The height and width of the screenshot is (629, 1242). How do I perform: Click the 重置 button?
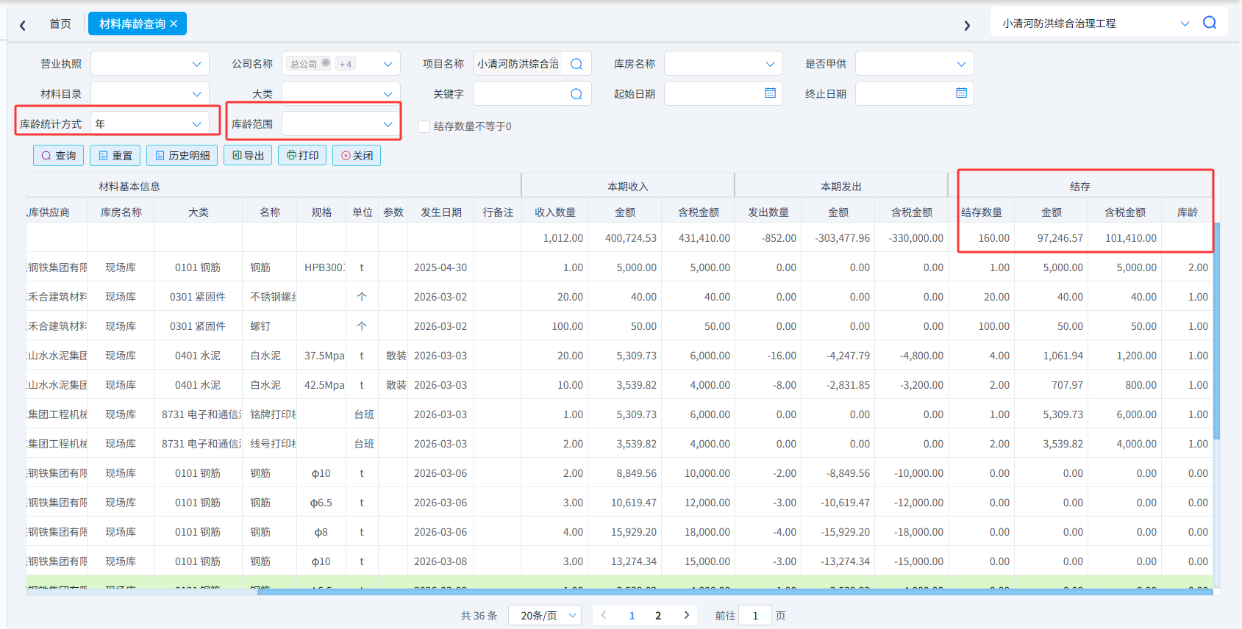[115, 155]
